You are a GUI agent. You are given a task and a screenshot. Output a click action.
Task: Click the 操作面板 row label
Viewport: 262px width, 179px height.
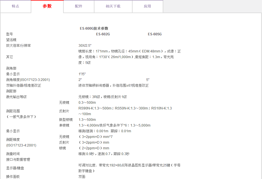coord(13,177)
